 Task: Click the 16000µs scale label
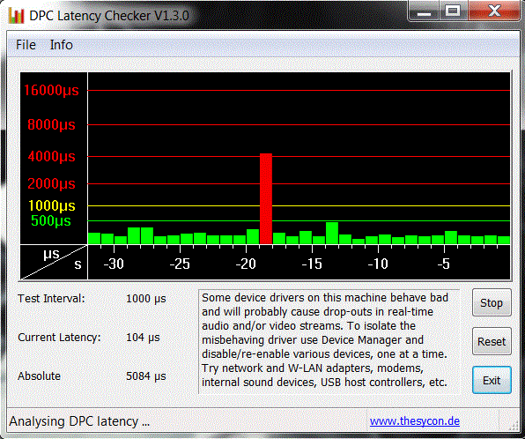(x=51, y=90)
